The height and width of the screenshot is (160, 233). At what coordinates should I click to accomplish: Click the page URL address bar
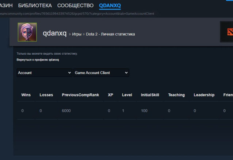click(x=77, y=14)
